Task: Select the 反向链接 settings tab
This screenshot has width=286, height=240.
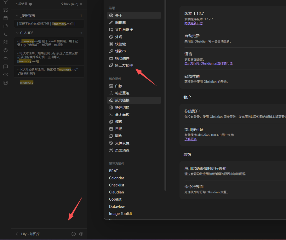Action: (134, 100)
